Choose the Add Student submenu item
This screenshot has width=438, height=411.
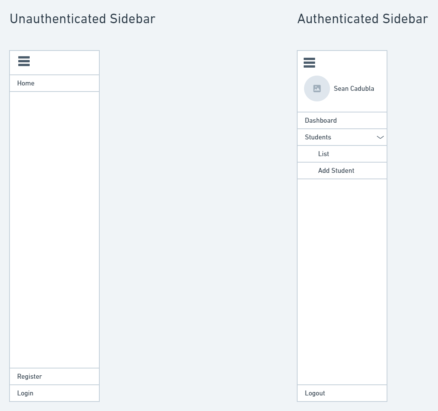pyautogui.click(x=336, y=171)
